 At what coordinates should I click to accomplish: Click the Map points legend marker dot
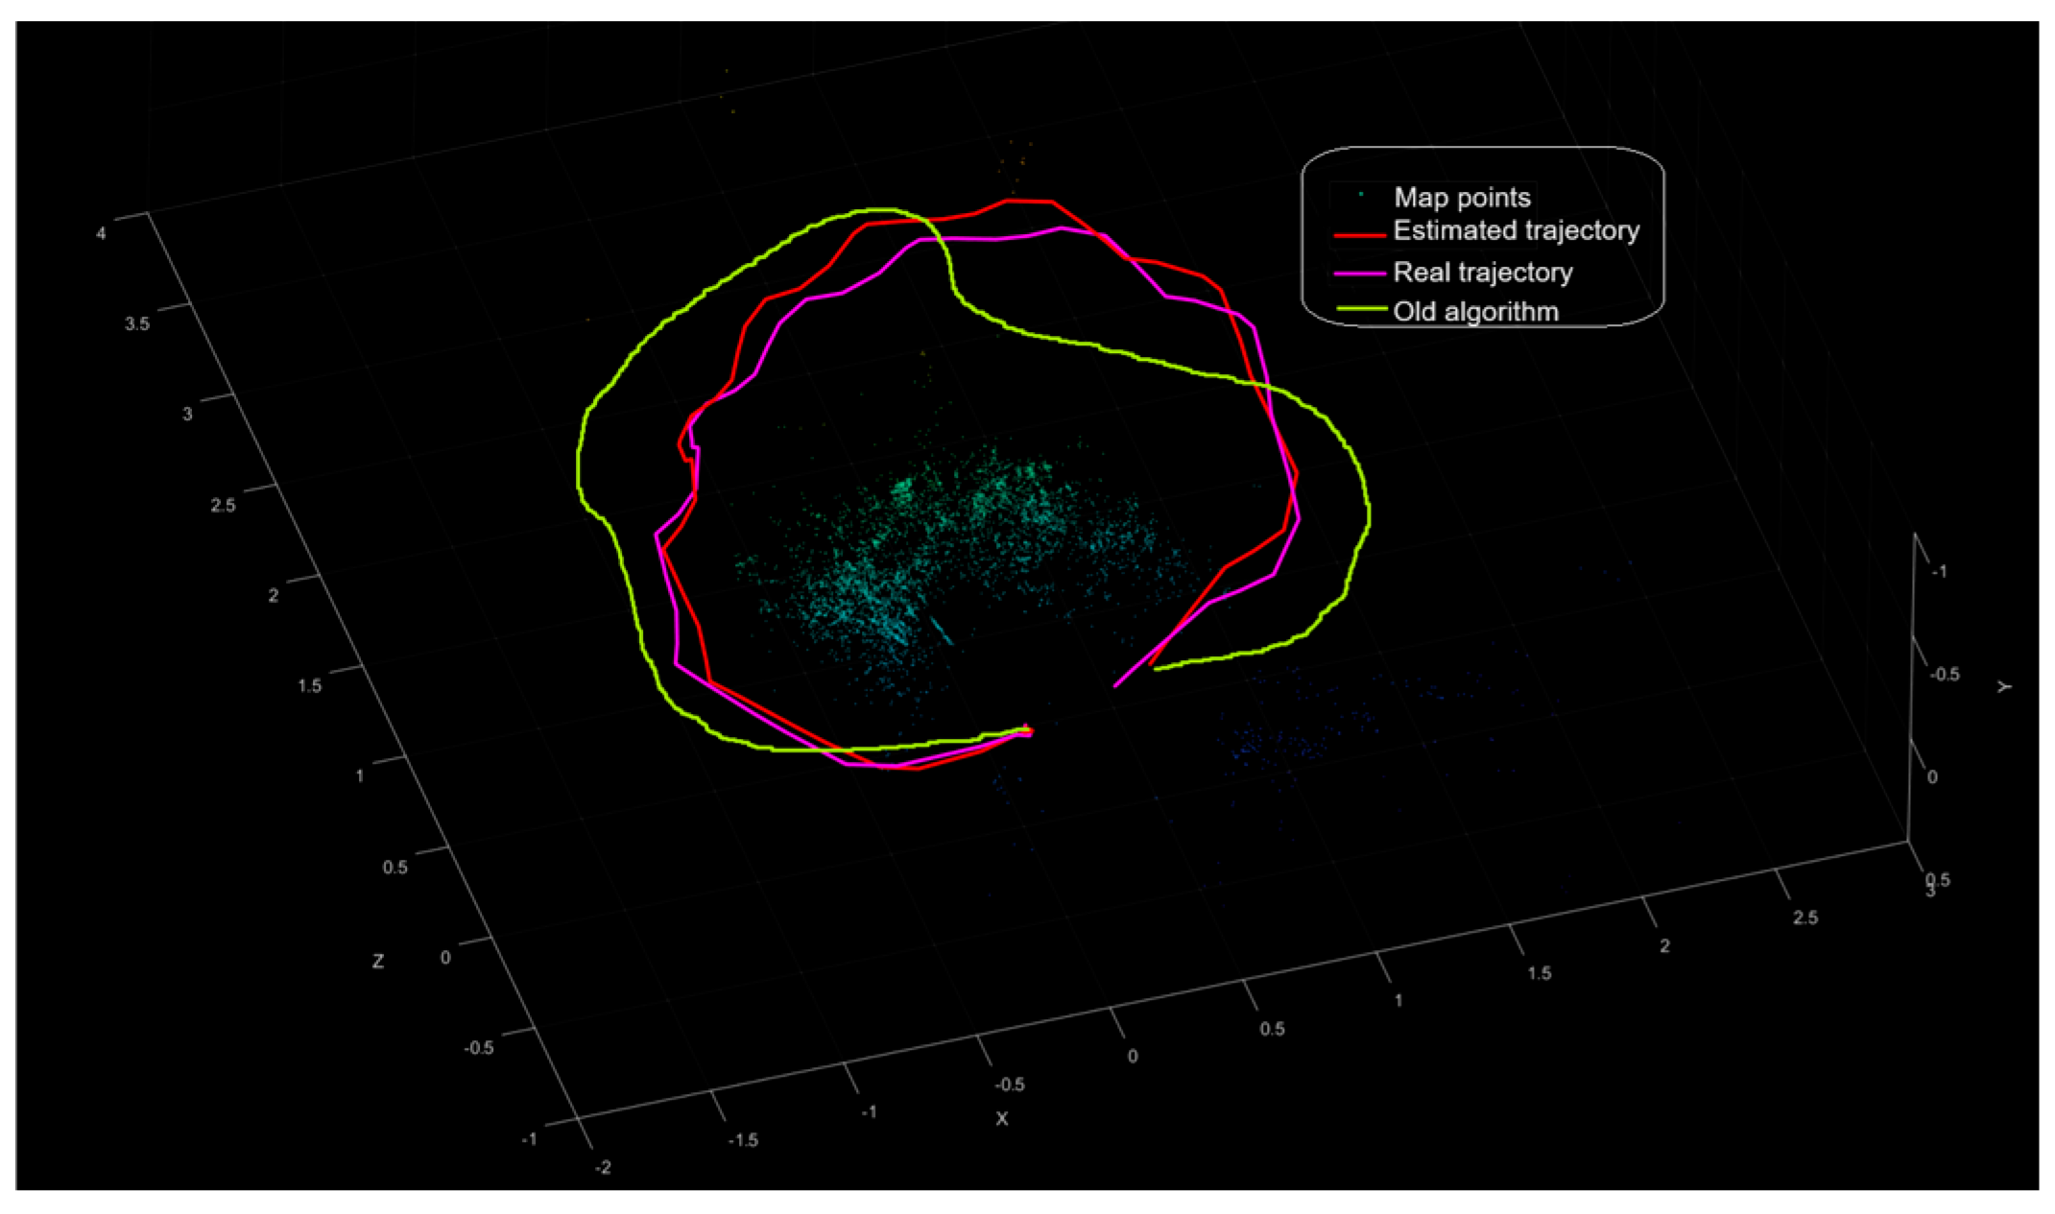tap(1360, 196)
